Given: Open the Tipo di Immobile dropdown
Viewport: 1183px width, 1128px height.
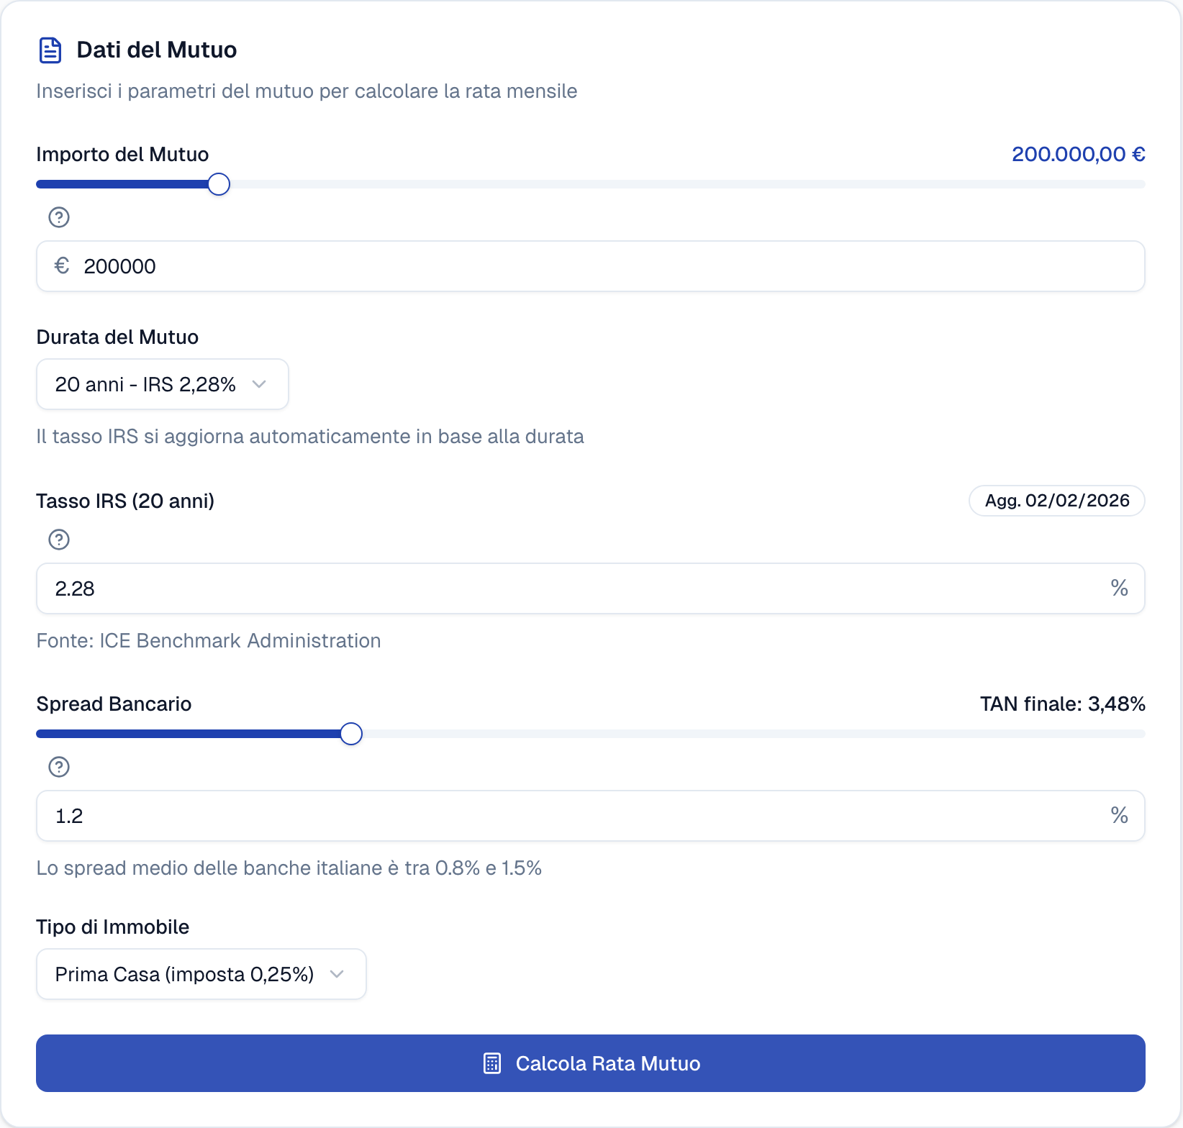Looking at the screenshot, I should [201, 973].
